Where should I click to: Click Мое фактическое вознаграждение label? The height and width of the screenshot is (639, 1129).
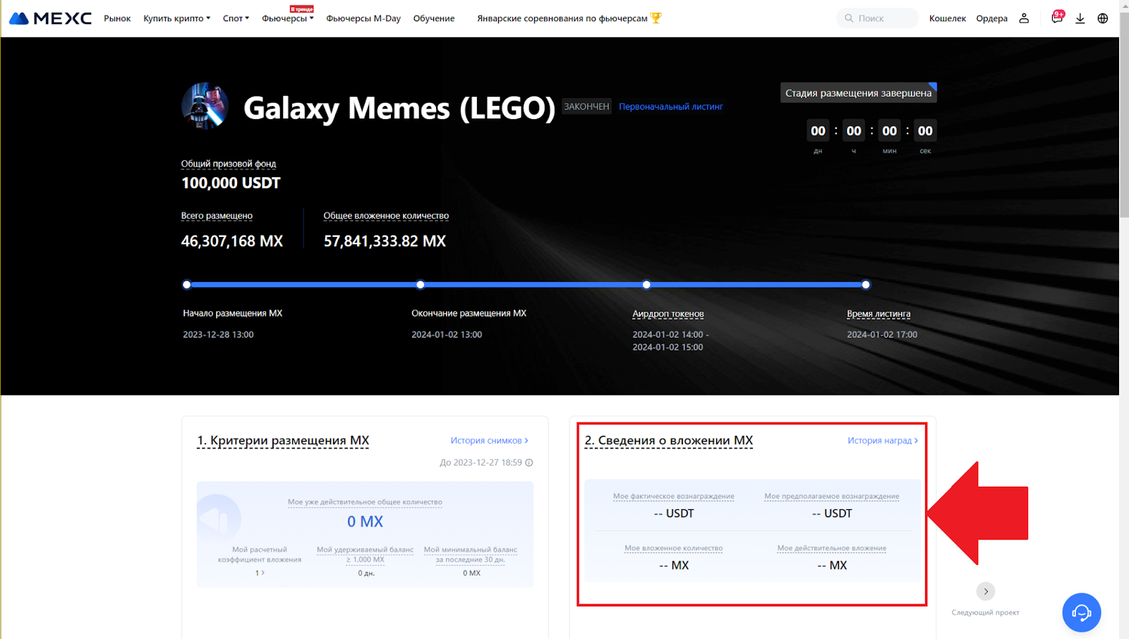[x=674, y=497]
